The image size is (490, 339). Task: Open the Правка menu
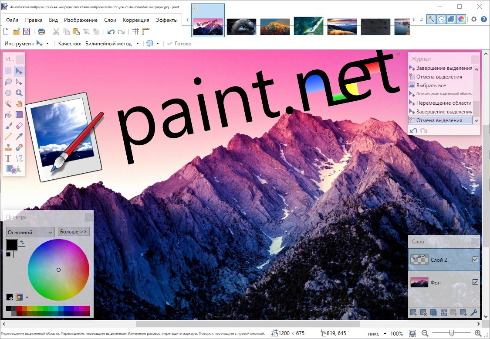pos(34,20)
